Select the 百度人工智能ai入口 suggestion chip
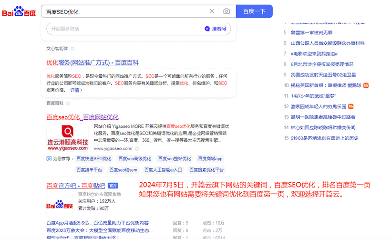This screenshot has height=239, width=391. pos(163,170)
